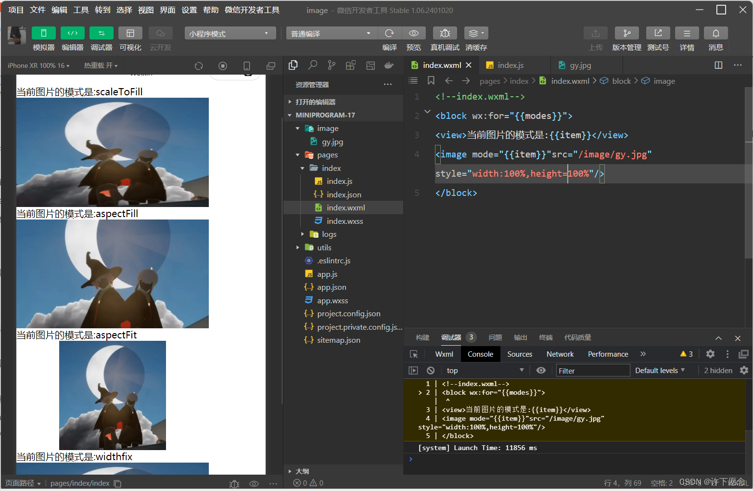
Task: Open the messages bell (消息)
Action: tap(716, 33)
